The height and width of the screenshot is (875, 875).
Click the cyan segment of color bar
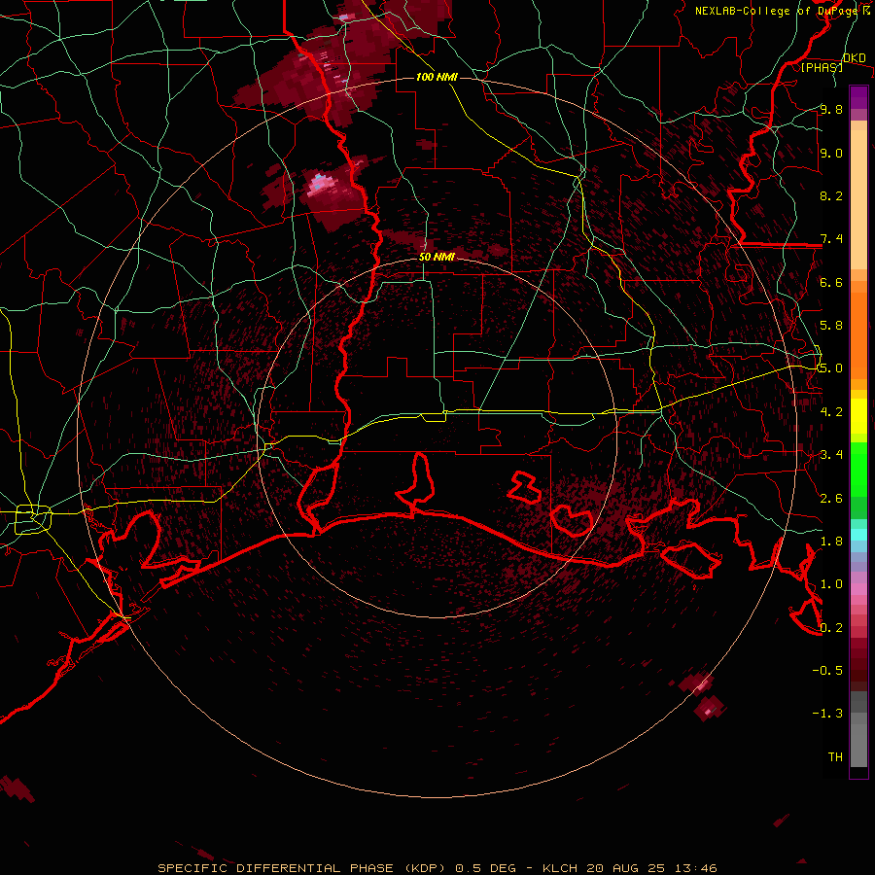point(858,535)
